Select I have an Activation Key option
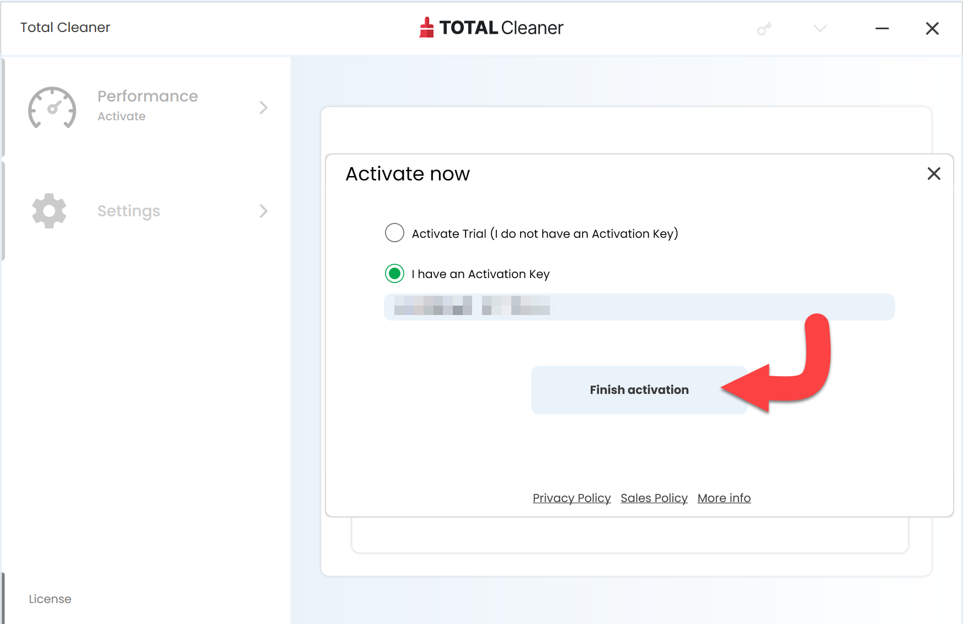Image resolution: width=963 pixels, height=624 pixels. point(394,274)
